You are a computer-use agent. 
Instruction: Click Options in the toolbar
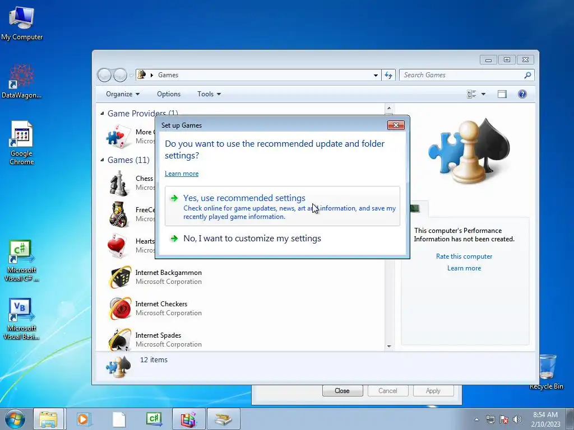169,94
